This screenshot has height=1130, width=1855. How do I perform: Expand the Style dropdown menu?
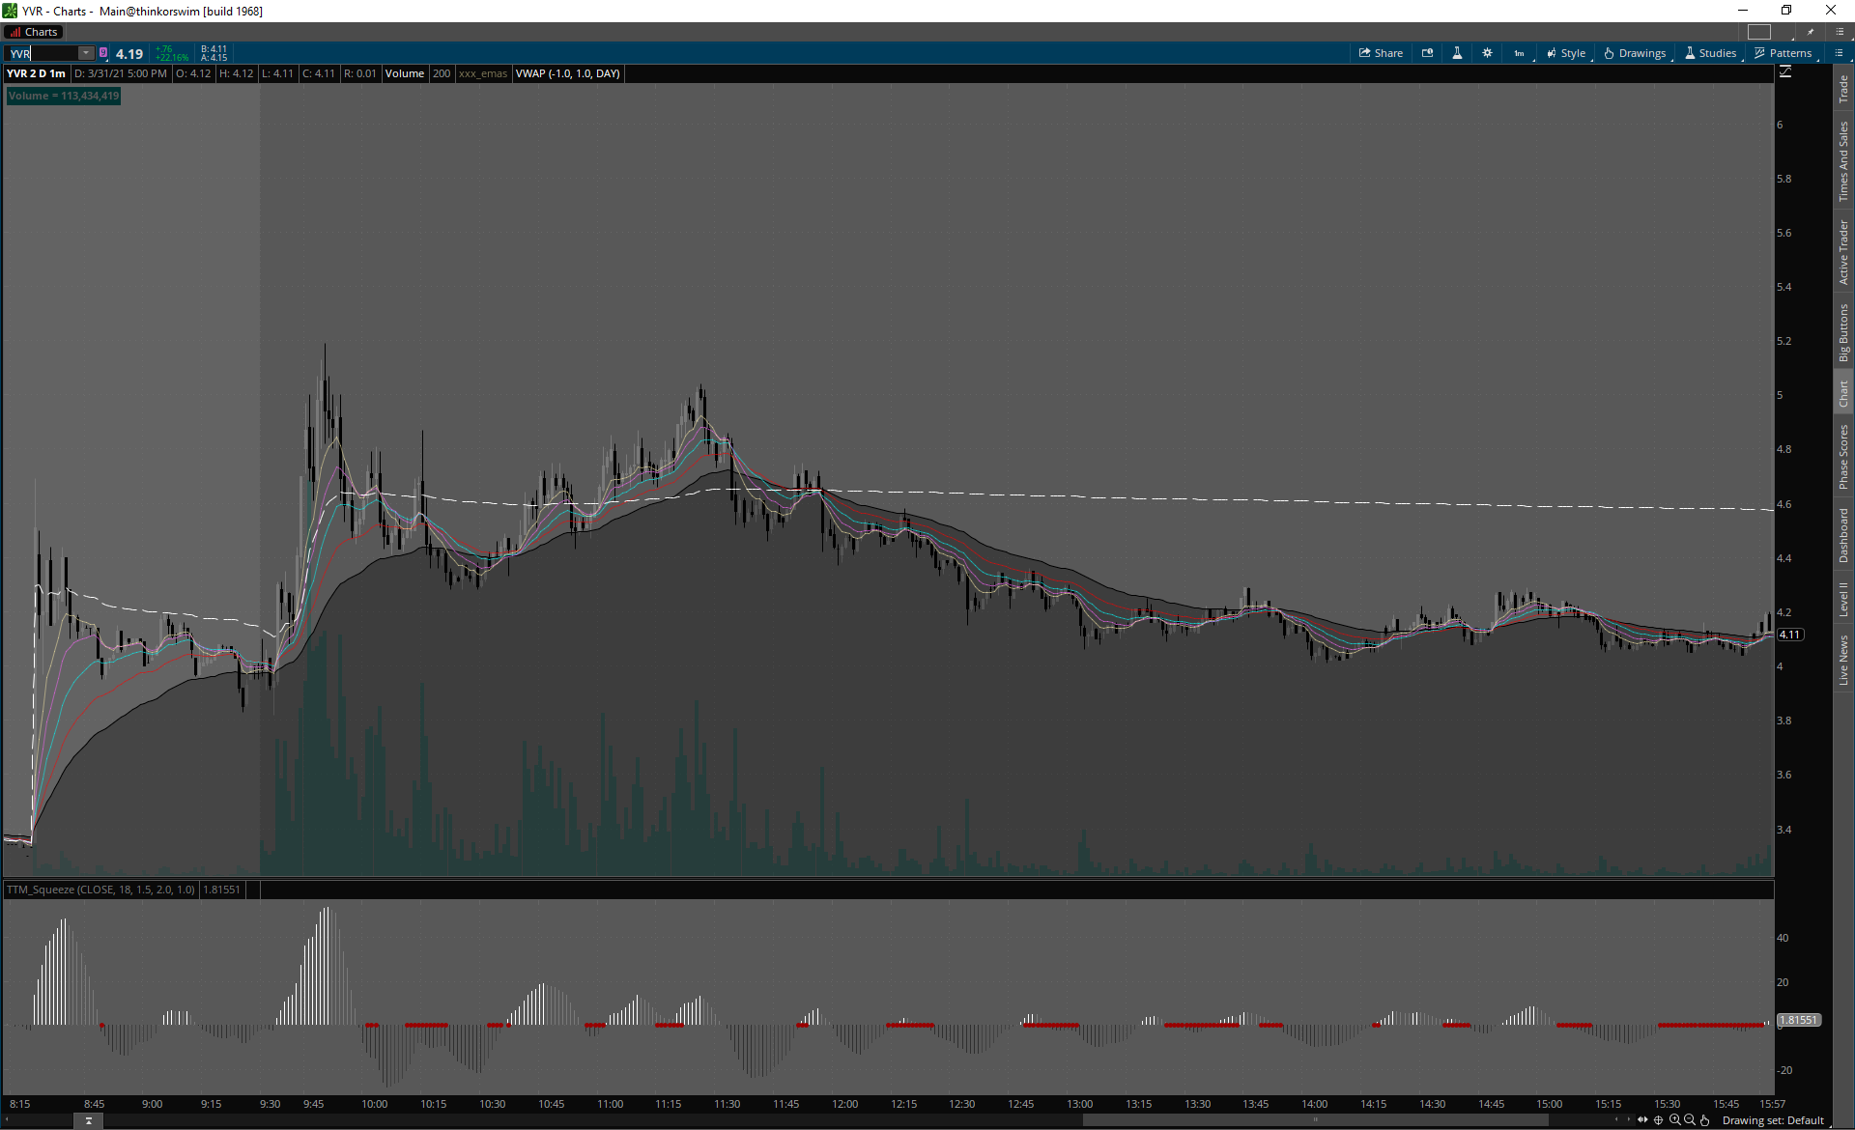click(x=1566, y=53)
